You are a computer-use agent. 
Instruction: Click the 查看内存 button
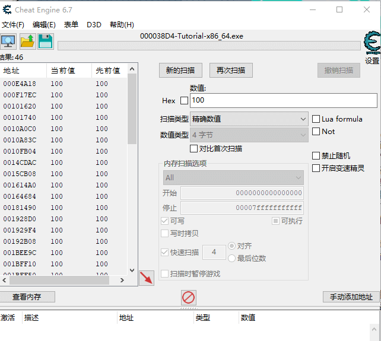pos(27,297)
